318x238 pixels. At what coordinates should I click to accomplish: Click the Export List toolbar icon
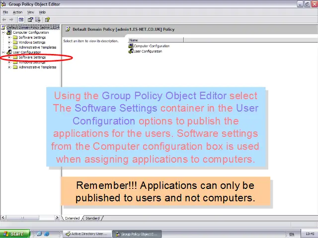click(37, 20)
